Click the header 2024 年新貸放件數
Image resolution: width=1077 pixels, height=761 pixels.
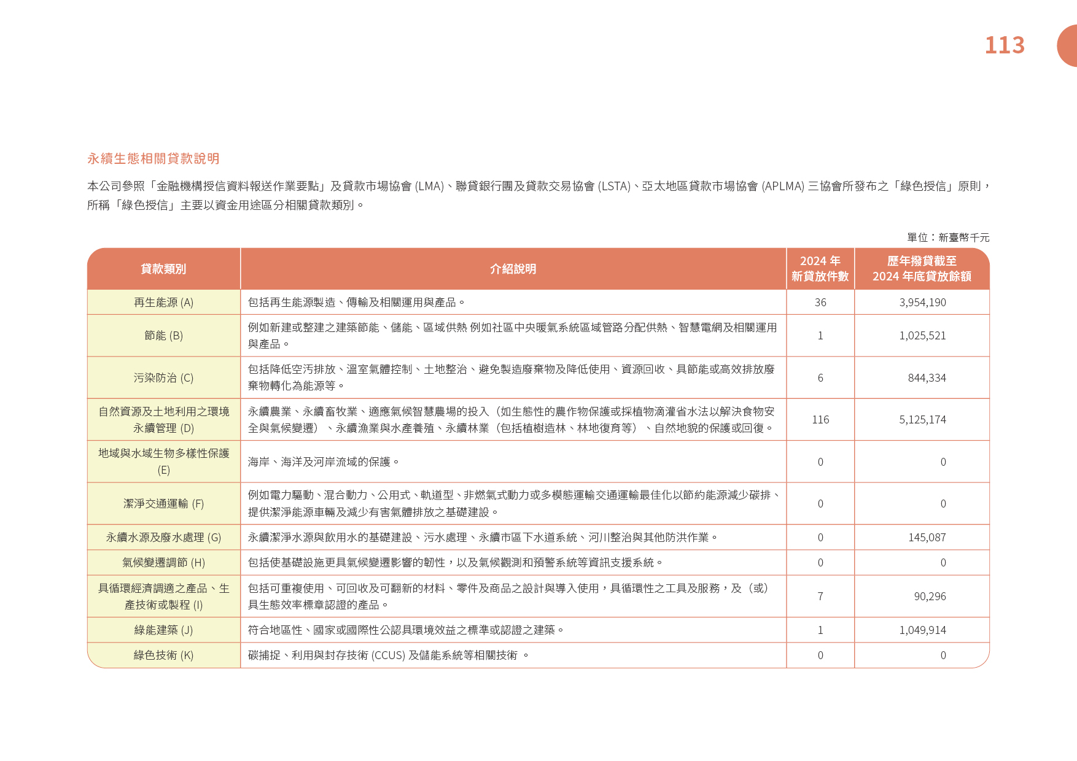pyautogui.click(x=820, y=269)
